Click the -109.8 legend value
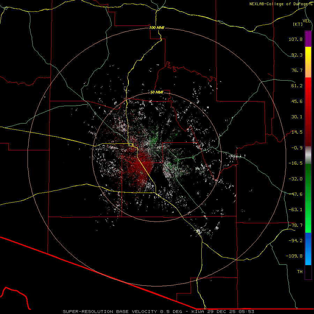Viewport: 314px width, 314px height. 294,256
